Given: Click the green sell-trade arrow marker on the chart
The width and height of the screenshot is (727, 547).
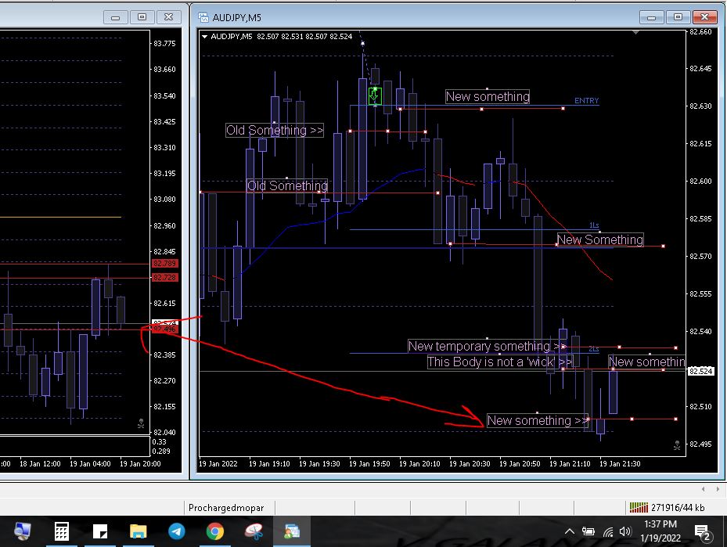Looking at the screenshot, I should (x=375, y=96).
